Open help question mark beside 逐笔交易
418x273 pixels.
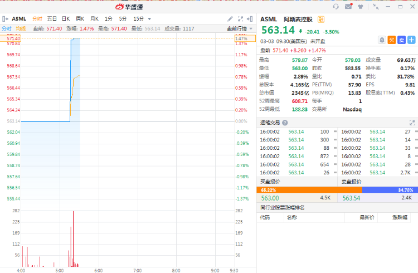tap(285, 123)
